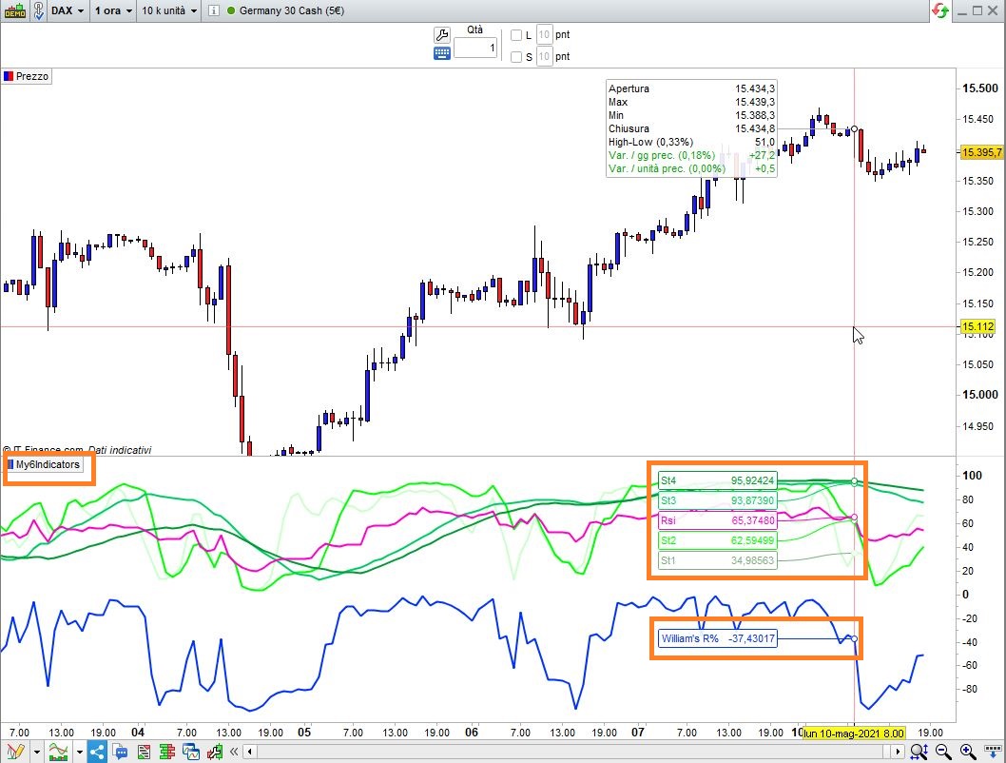Enable the L limit checkbox
Image resolution: width=1006 pixels, height=763 pixels.
(x=515, y=35)
